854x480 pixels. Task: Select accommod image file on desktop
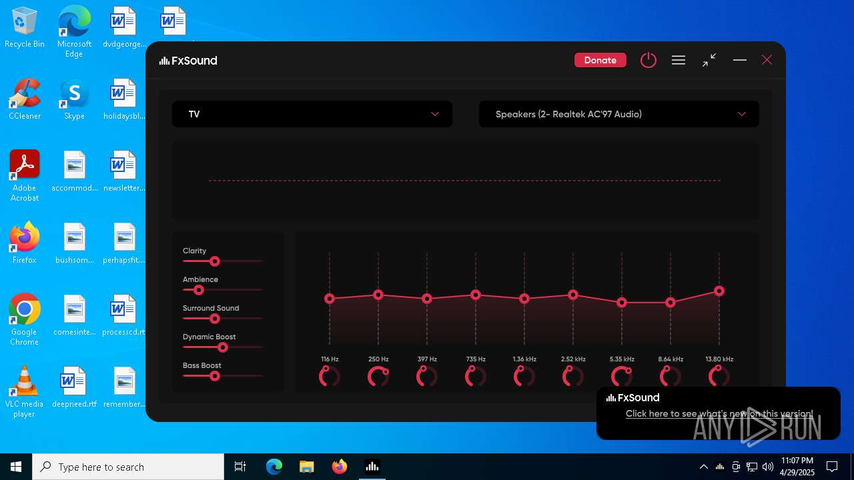tap(74, 171)
